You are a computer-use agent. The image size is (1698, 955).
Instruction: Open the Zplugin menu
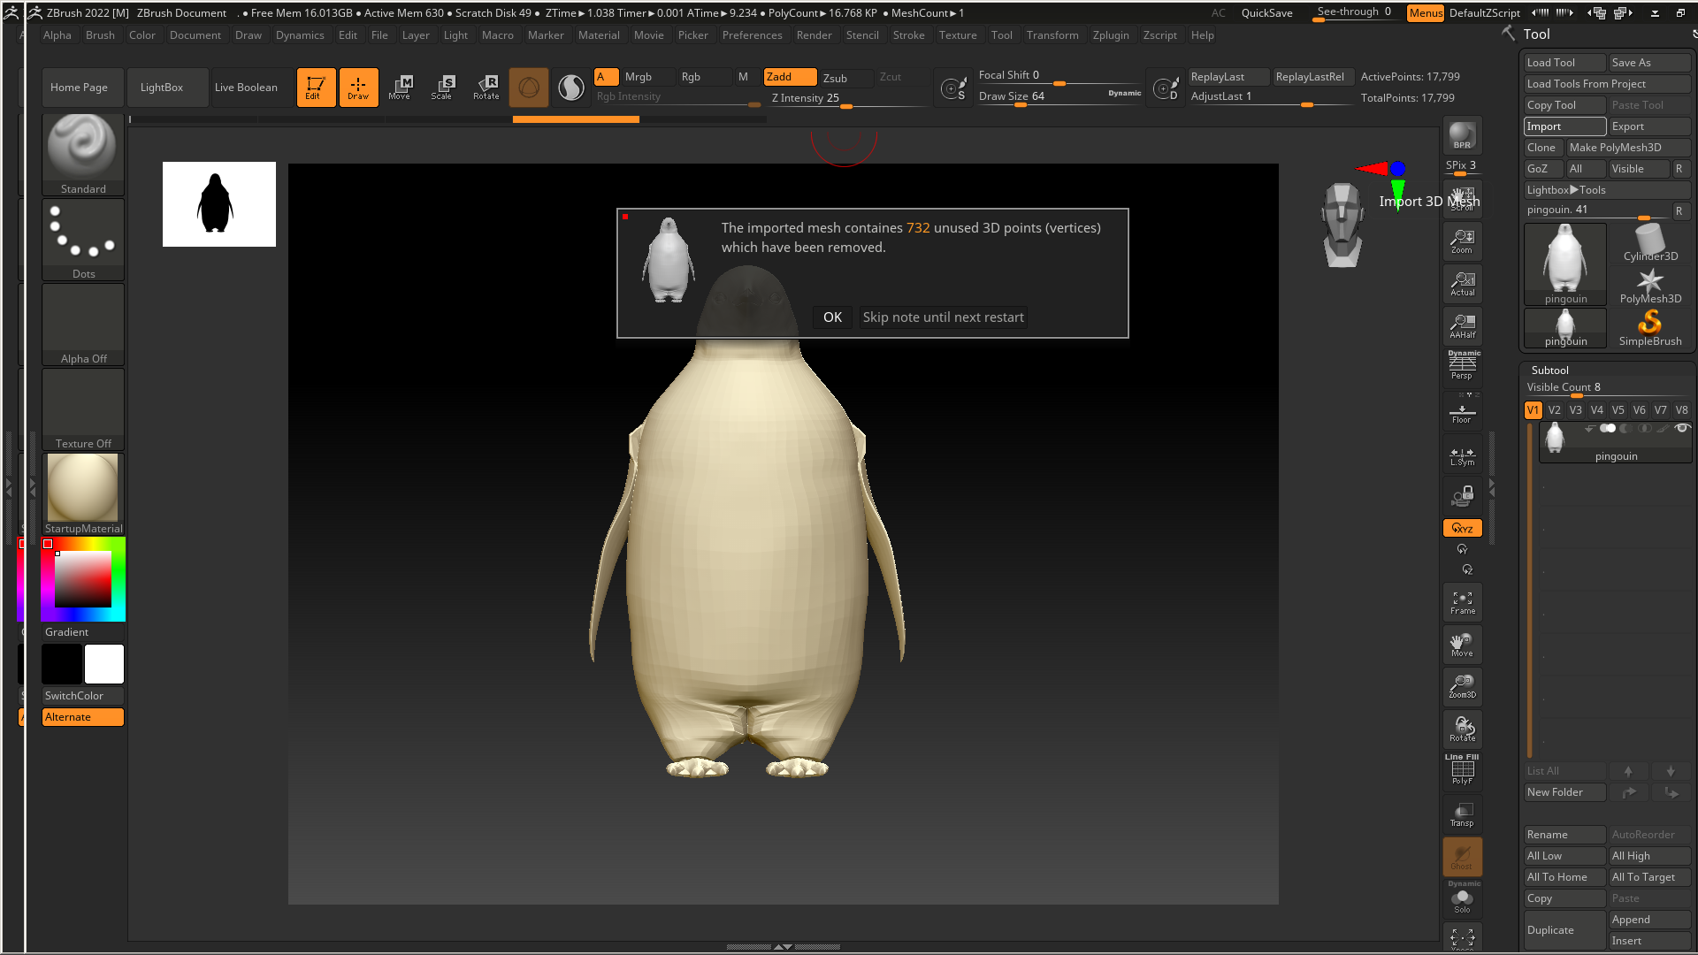coord(1110,35)
